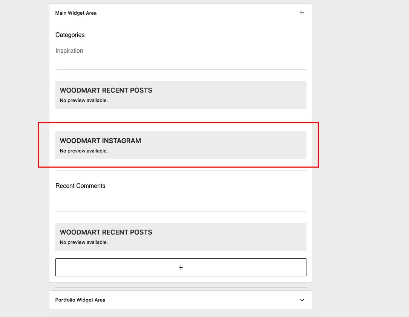Select the Categories heading
The width and height of the screenshot is (409, 317).
[x=70, y=35]
